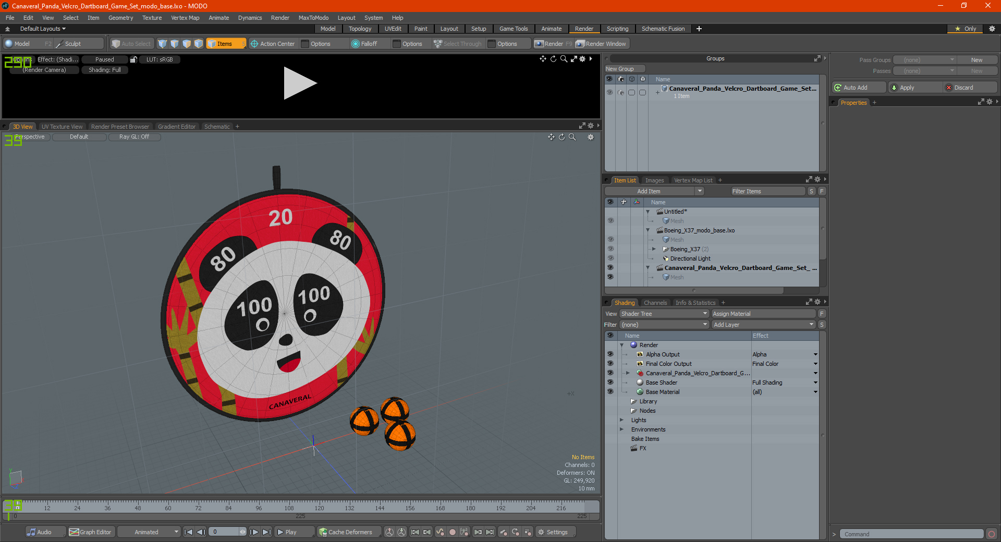Click preview zoom magnifier icon
This screenshot has width=1001, height=542.
(x=564, y=59)
